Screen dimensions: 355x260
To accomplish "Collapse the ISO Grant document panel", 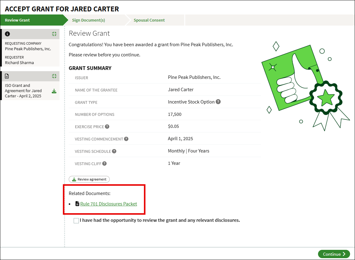I will (54, 76).
